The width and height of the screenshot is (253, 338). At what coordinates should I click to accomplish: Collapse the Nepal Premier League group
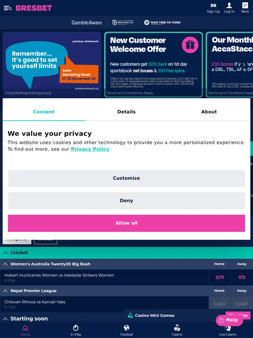tap(5, 290)
